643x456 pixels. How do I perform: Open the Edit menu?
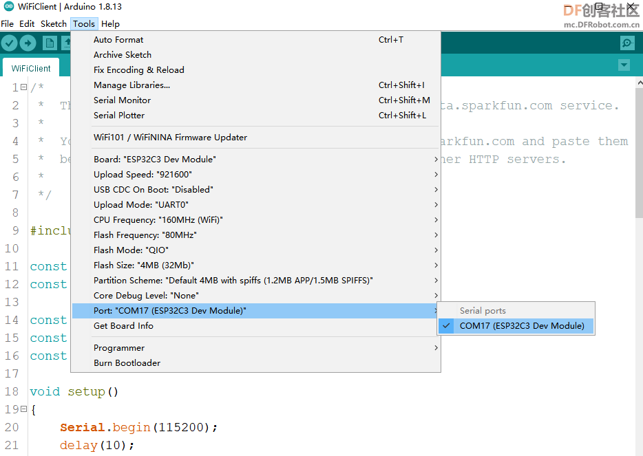[27, 24]
